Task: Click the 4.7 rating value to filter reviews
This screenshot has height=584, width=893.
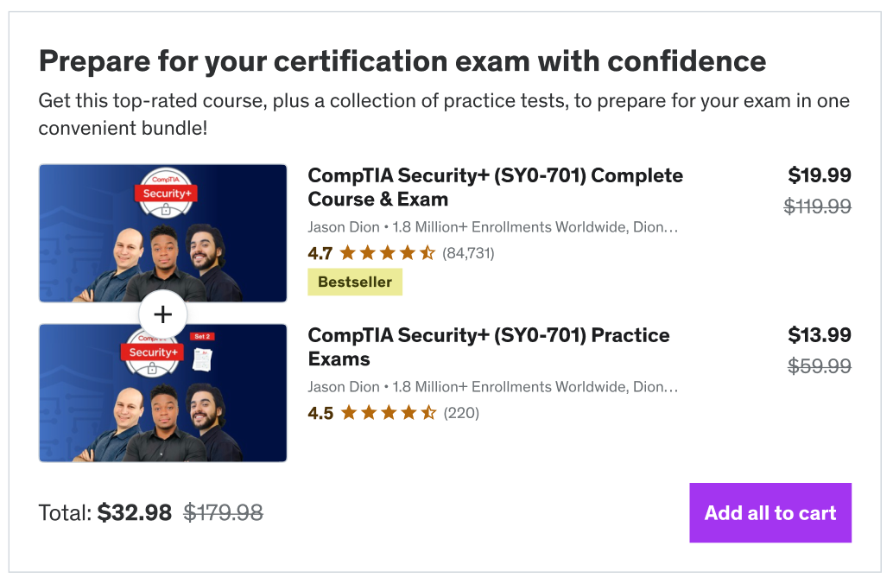Action: tap(319, 253)
